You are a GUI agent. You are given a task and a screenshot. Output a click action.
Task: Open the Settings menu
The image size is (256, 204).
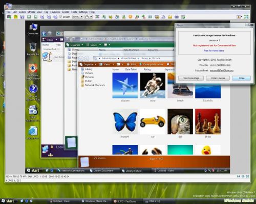click(83, 12)
